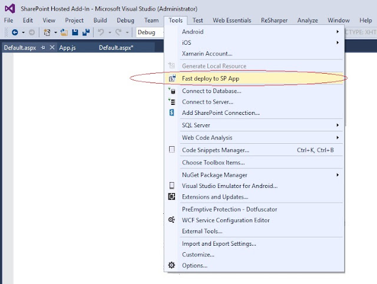377x284 pixels.
Task: Click the Navigate Backward toolbar icon
Action: coord(15,32)
